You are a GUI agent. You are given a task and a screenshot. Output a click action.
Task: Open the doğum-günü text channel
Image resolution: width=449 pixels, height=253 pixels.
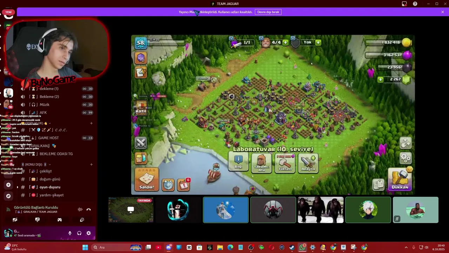(57, 179)
